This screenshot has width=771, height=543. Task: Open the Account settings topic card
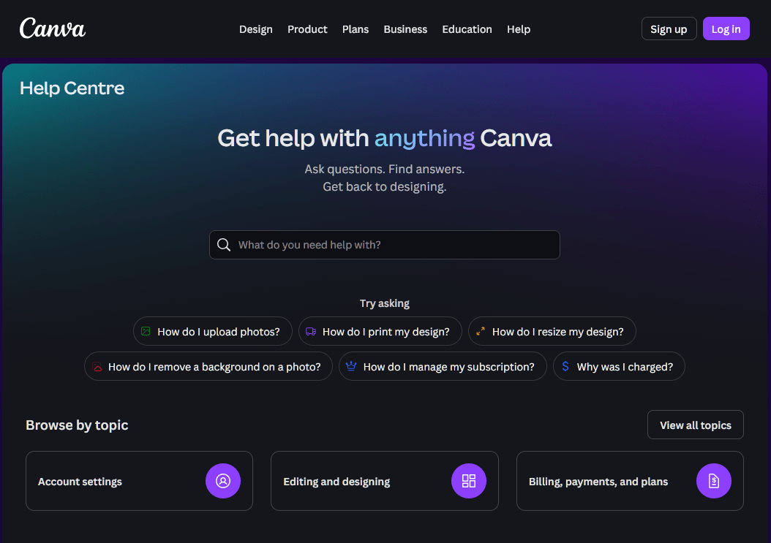pos(139,481)
